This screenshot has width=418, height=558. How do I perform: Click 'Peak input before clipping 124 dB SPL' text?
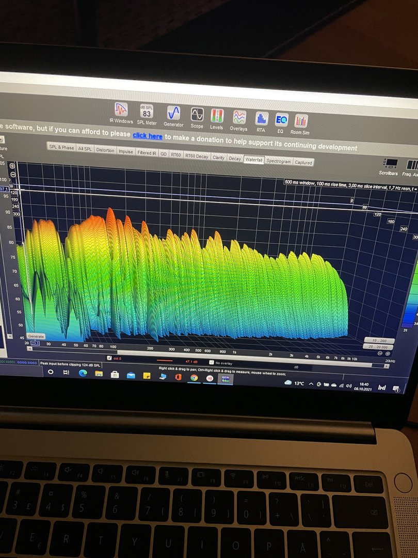[x=70, y=364]
